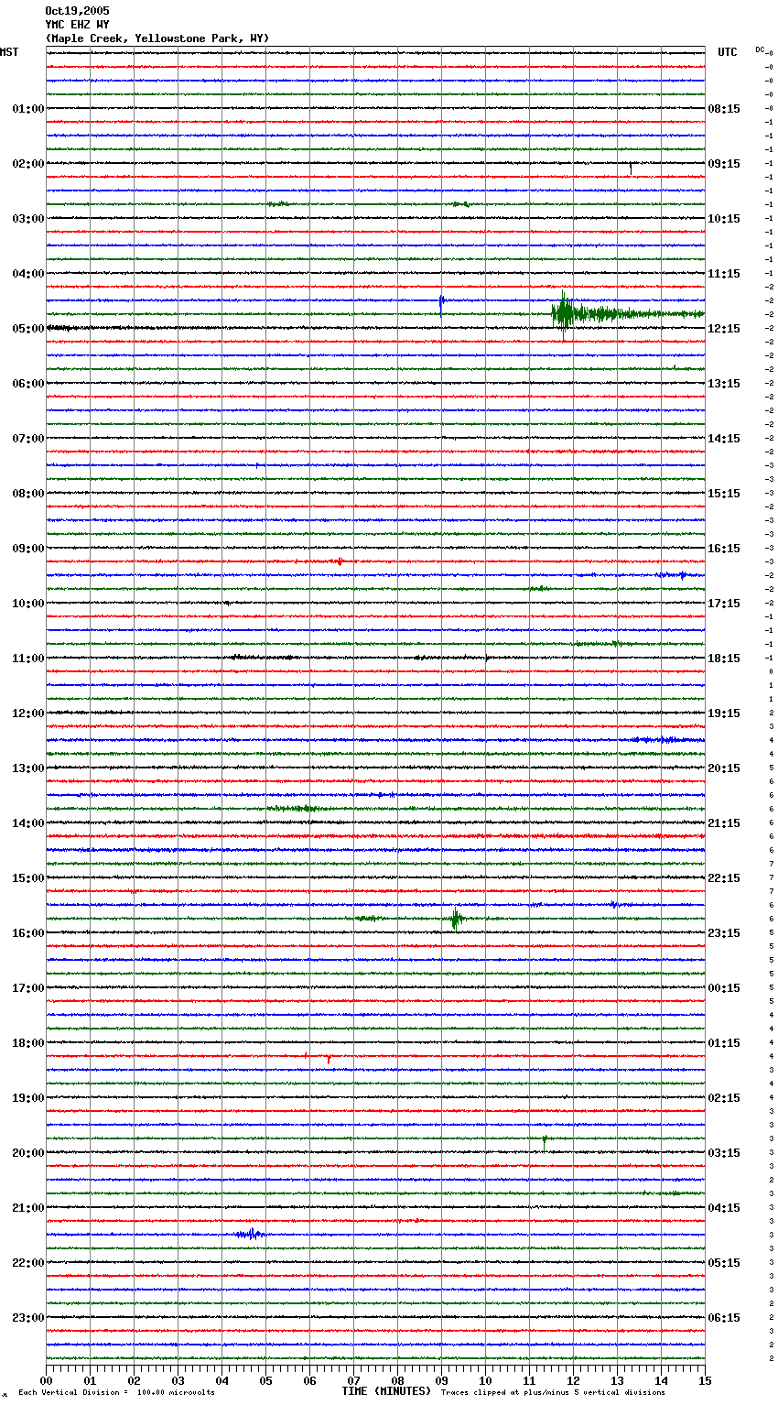Click the 06:15 UTC row label
This screenshot has width=778, height=1405.
(724, 1318)
